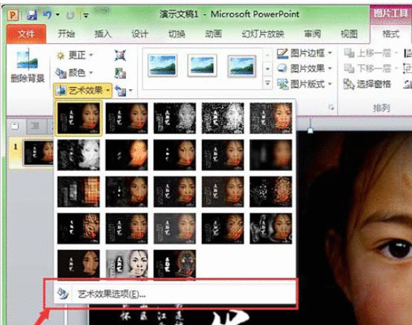Viewport: 412px width, 325px height.
Task: Open the reset picture dropdown arrow
Action: coord(130,91)
